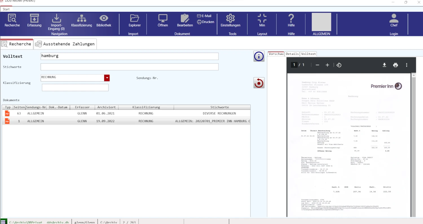
Task: Zoom in on the PDF preview
Action: click(x=327, y=65)
